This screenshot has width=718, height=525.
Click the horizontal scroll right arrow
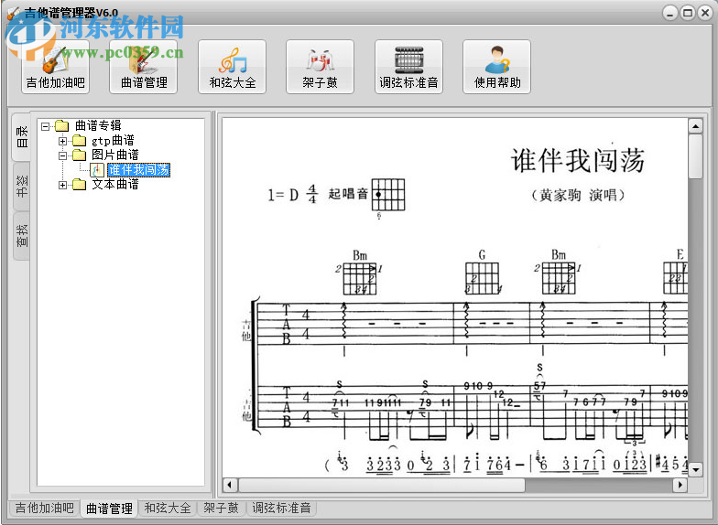pos(680,485)
